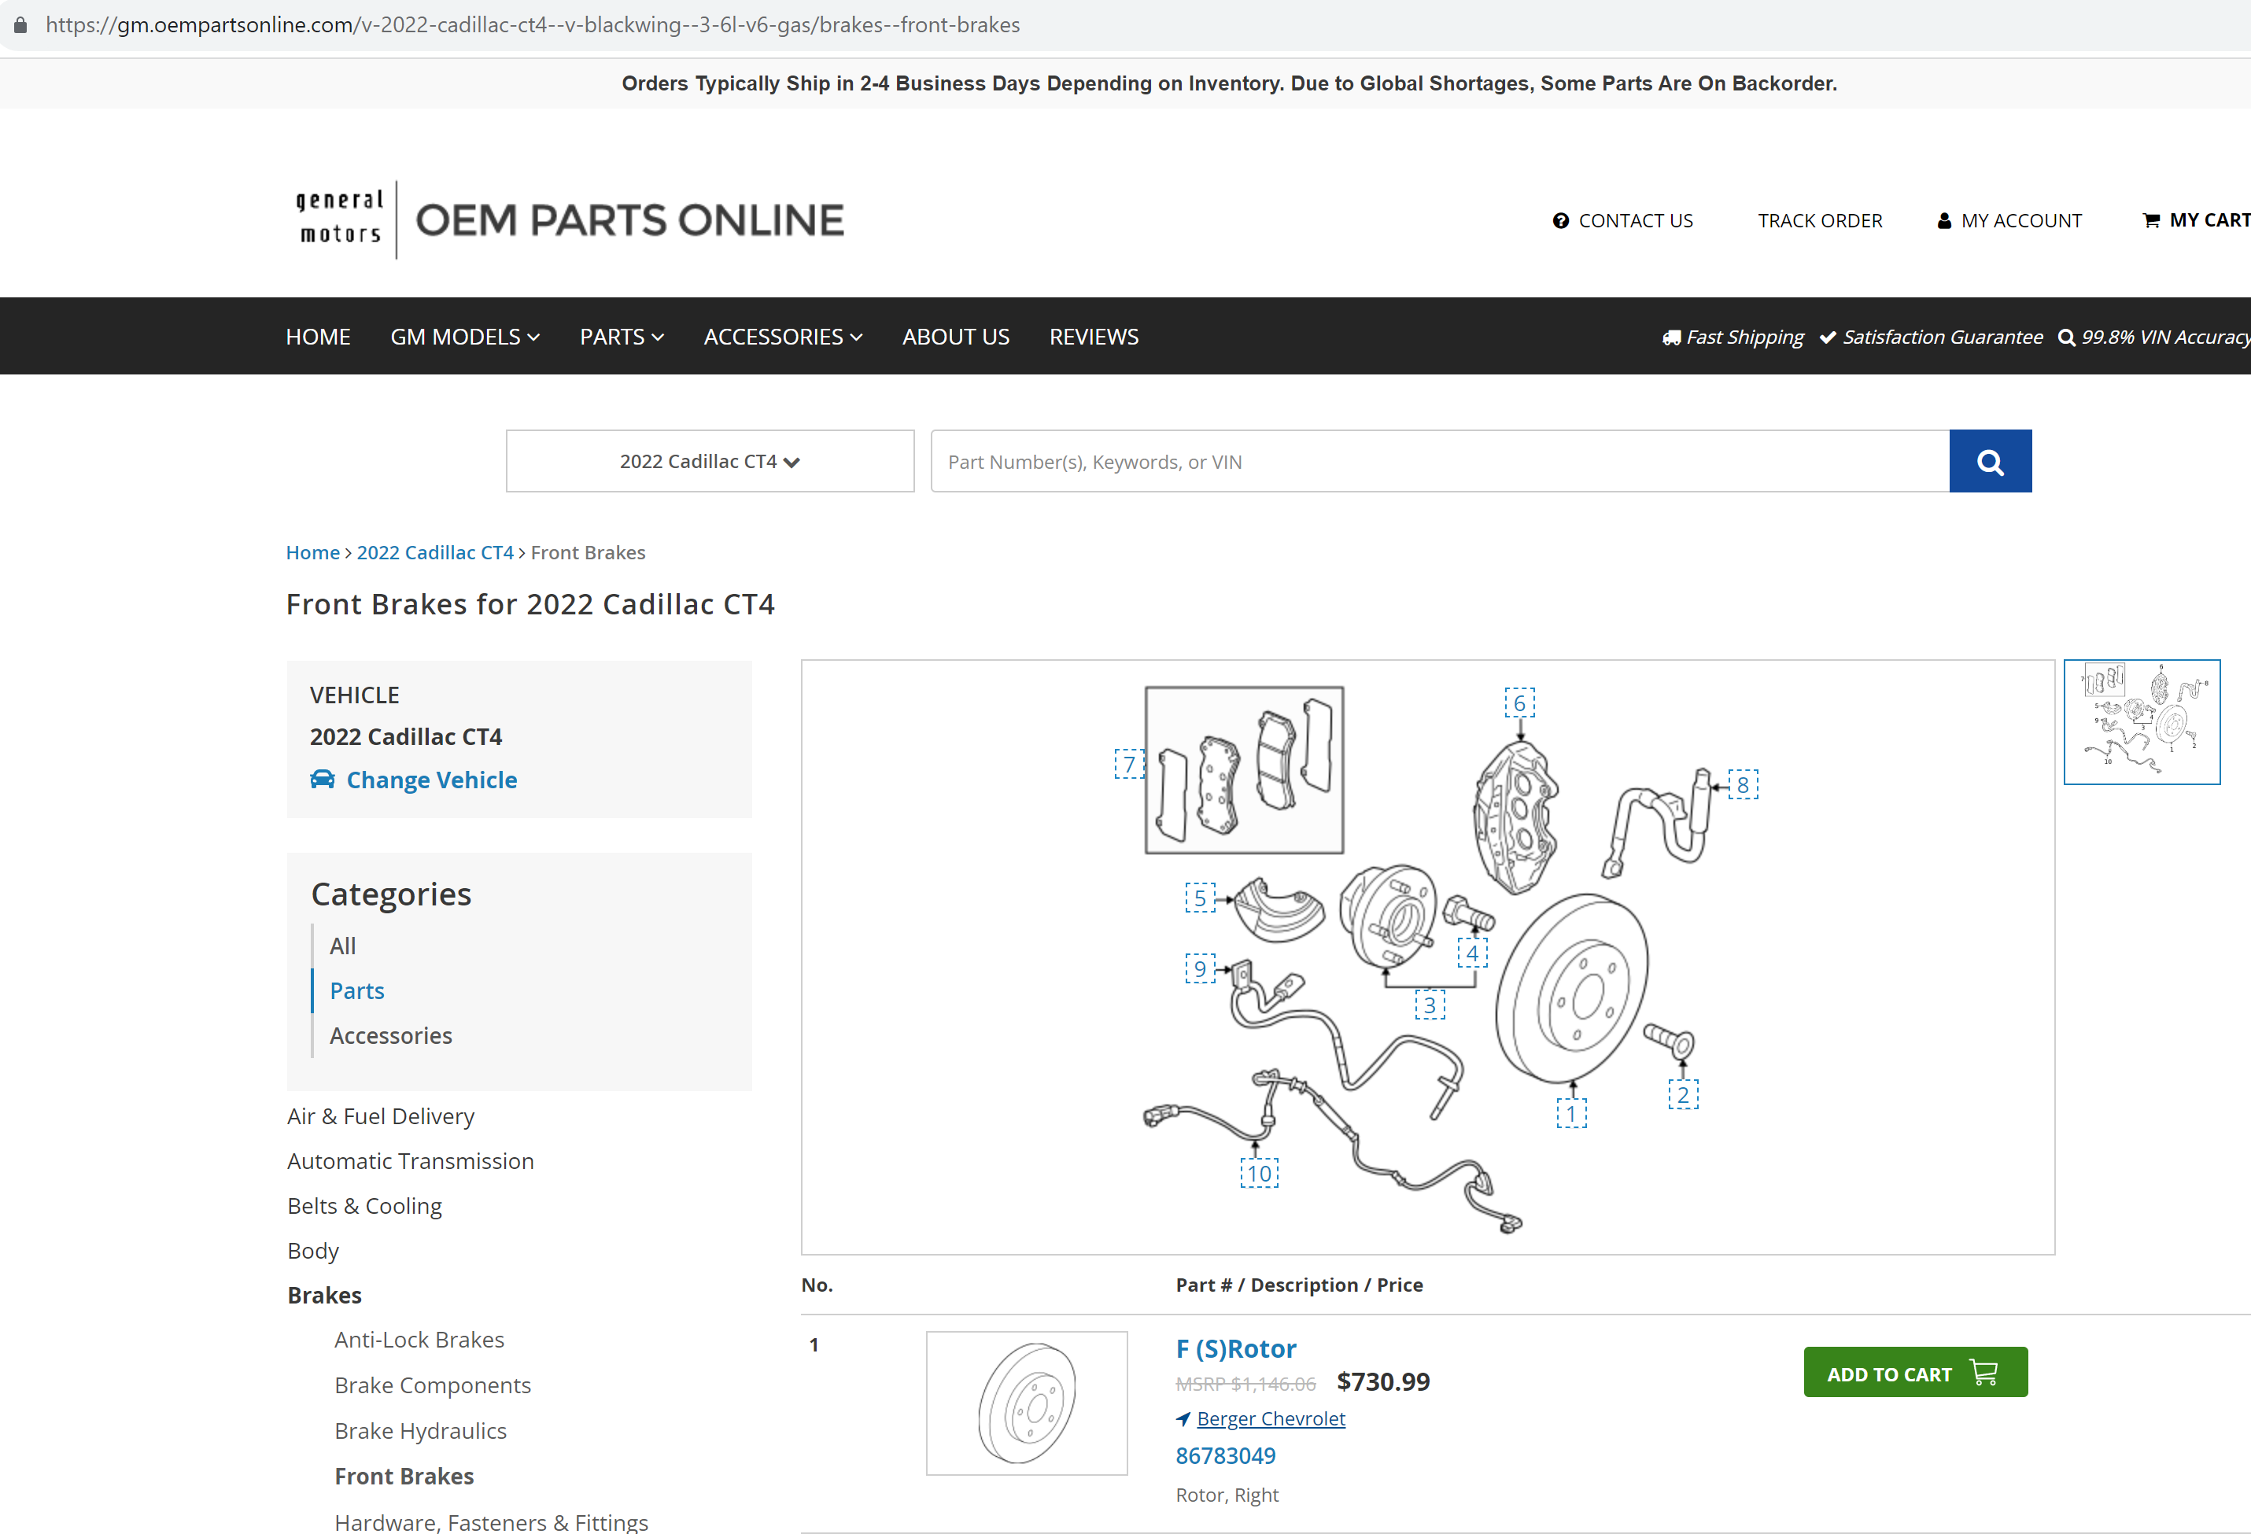Click the 99.8% VIN Accuracy magnifier icon
The image size is (2251, 1534).
pos(2066,337)
